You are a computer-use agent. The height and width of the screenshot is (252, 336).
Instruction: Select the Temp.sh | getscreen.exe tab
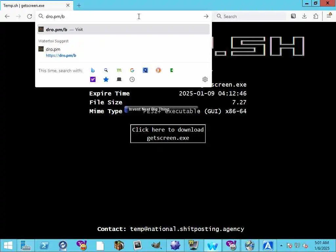click(37, 6)
